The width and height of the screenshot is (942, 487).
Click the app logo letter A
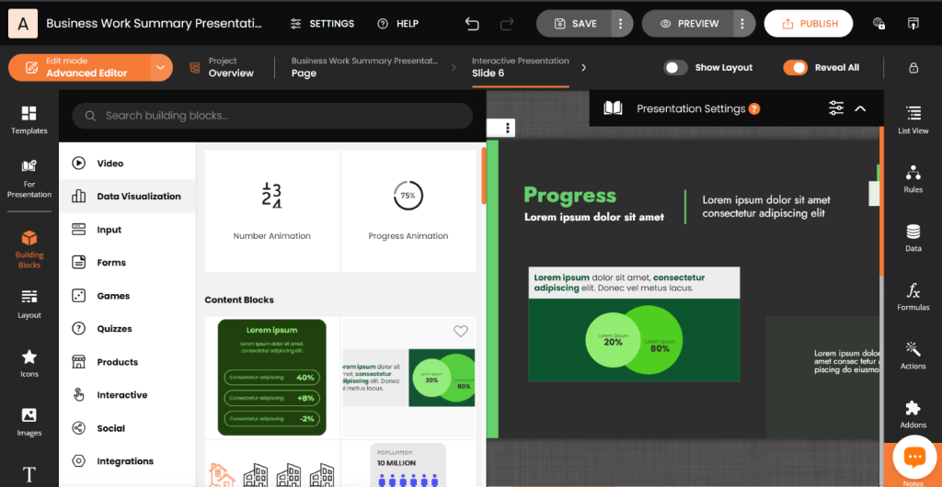tap(23, 24)
